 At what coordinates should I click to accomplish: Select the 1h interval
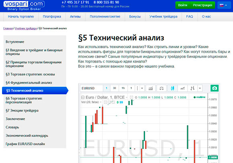[x=123, y=88]
